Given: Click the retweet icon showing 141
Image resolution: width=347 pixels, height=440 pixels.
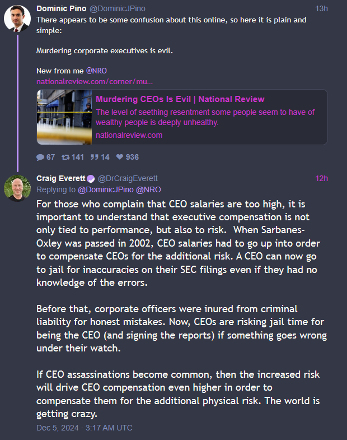Looking at the screenshot, I should point(65,157).
